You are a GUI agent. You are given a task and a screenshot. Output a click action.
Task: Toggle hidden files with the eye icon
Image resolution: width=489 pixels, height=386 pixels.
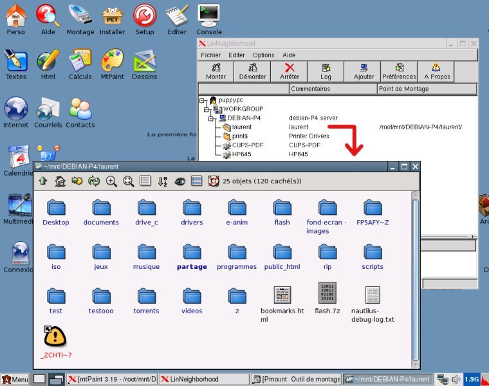point(180,181)
